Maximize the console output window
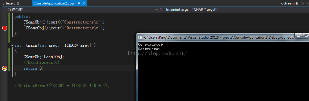Screen dimensions: 309x101 click(306, 36)
